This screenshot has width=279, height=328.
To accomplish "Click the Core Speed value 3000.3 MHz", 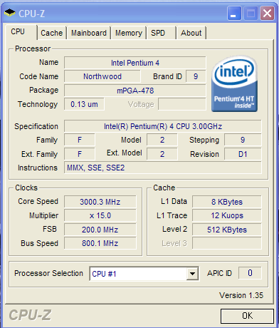I will pos(100,202).
